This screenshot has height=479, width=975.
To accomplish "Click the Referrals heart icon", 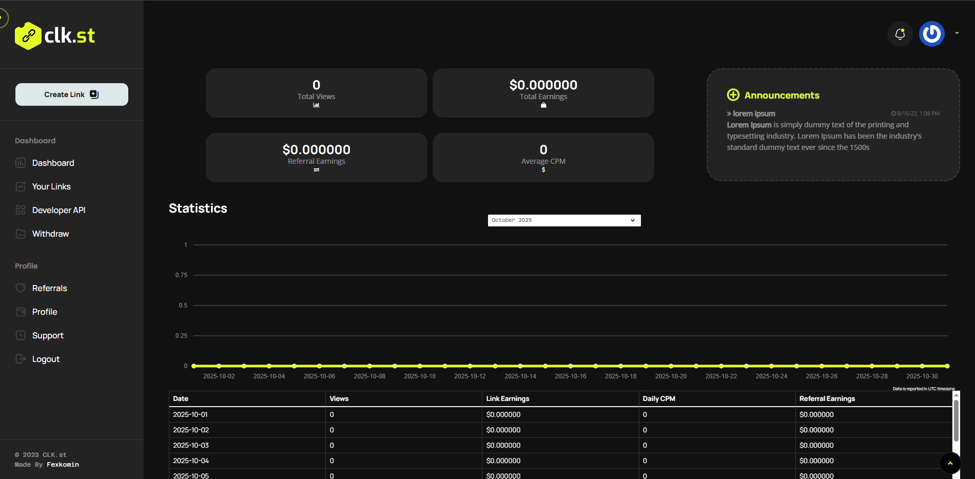I will (x=21, y=289).
